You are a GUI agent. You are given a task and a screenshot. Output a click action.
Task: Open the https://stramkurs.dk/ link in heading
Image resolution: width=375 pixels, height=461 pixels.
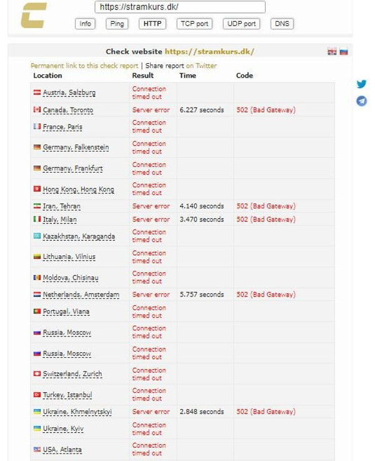pyautogui.click(x=209, y=52)
